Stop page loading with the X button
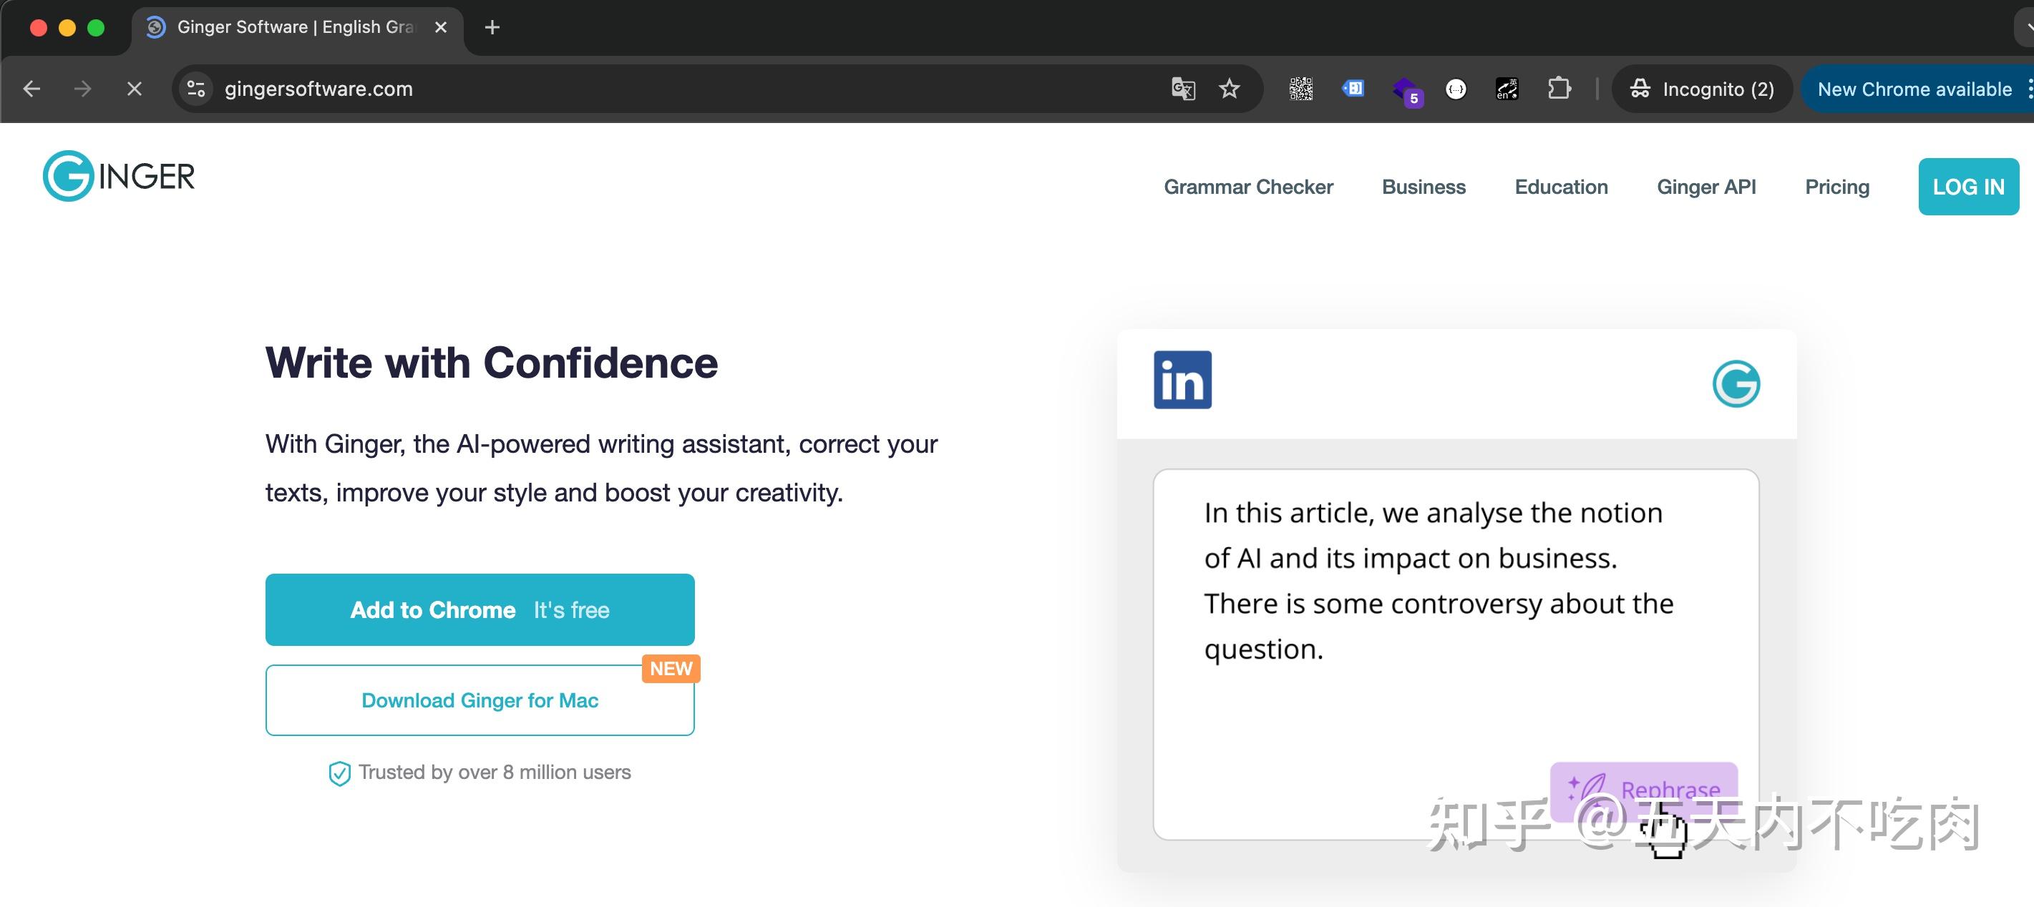The height and width of the screenshot is (907, 2034). tap(135, 89)
